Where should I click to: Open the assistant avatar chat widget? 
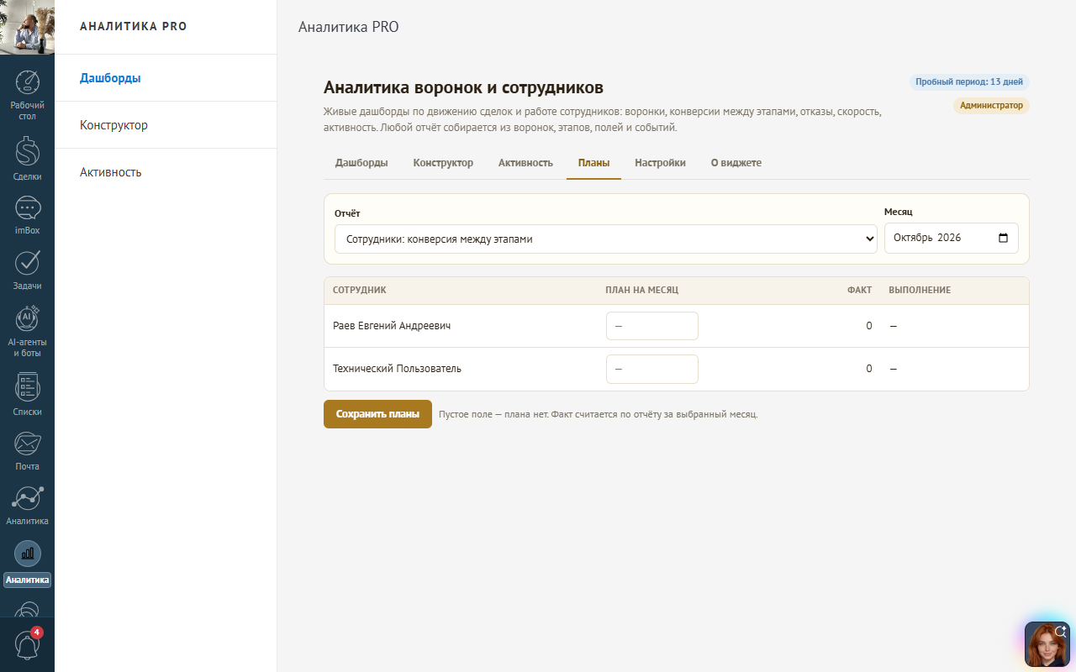1047,643
